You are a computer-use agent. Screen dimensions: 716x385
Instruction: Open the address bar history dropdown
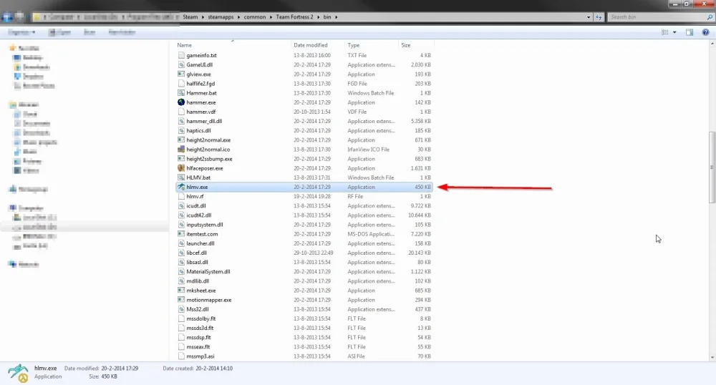tap(588, 17)
